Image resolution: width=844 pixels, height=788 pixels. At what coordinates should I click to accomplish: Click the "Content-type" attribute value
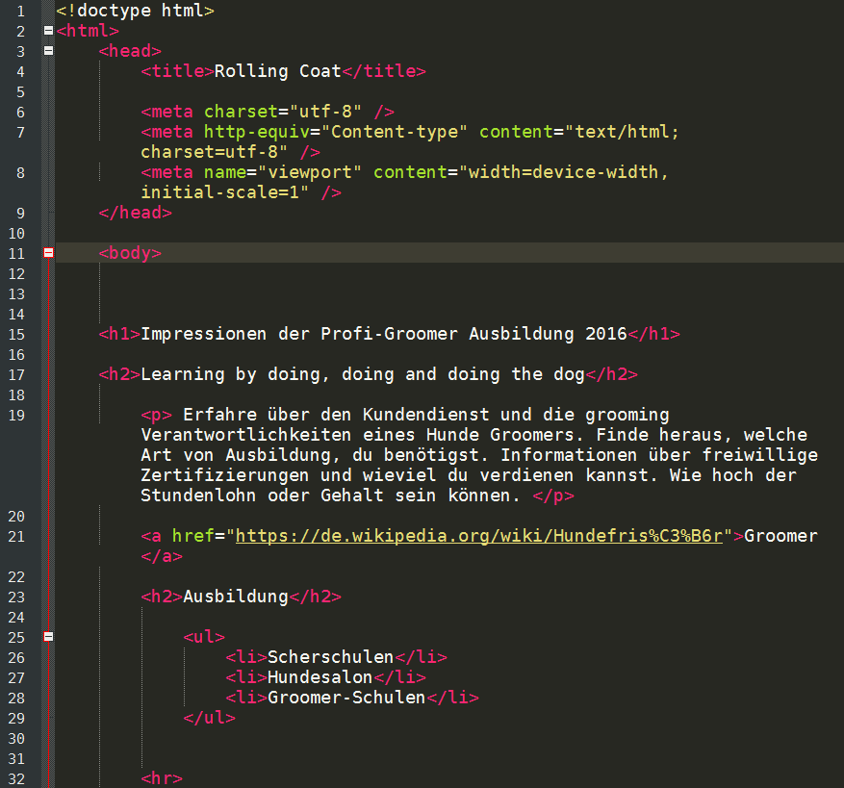395,131
